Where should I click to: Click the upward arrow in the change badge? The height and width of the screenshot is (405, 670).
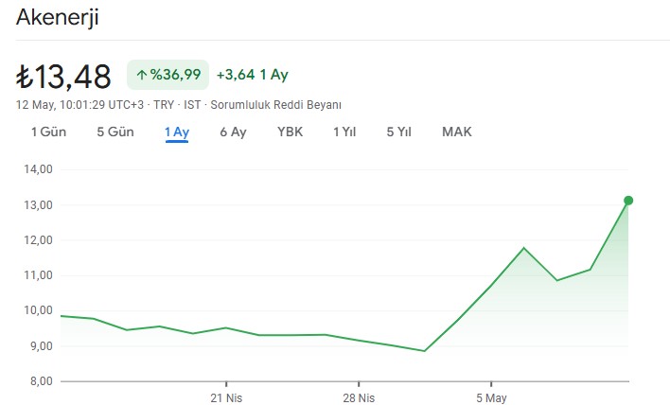[x=141, y=75]
